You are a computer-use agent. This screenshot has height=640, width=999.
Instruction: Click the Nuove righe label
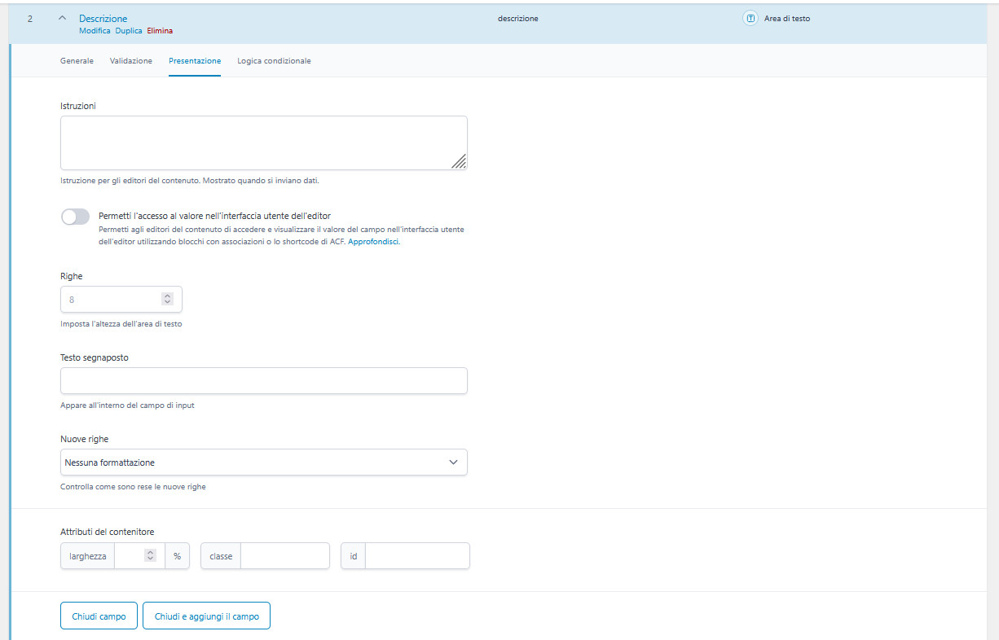(85, 439)
